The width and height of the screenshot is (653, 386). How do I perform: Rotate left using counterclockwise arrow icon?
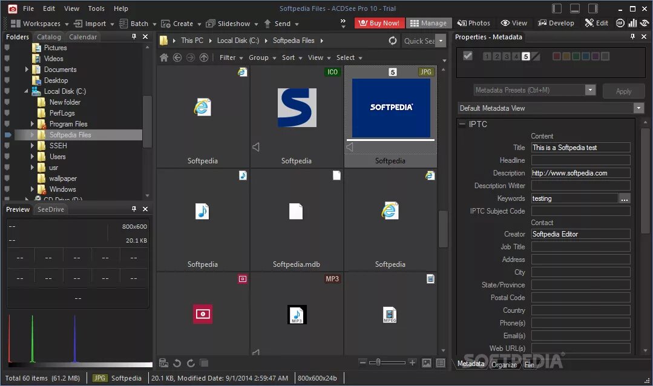tap(177, 363)
